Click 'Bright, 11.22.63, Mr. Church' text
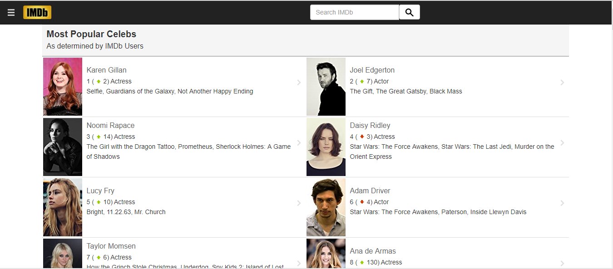 [126, 212]
